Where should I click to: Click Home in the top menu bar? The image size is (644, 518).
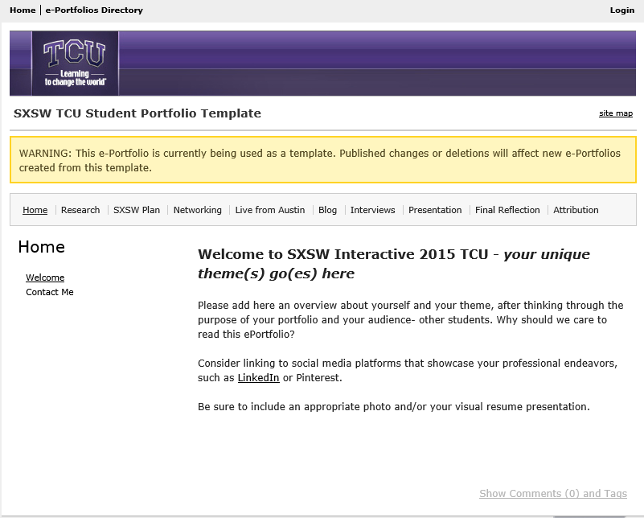pos(22,10)
